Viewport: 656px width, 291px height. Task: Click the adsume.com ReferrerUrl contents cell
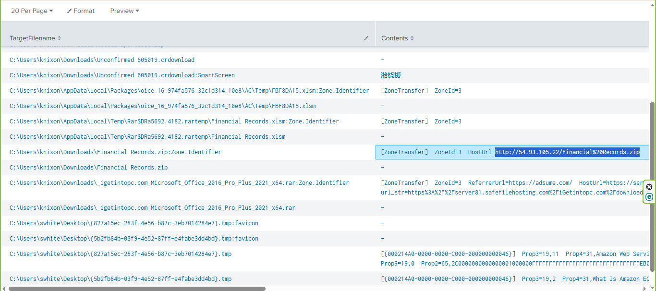coord(512,188)
